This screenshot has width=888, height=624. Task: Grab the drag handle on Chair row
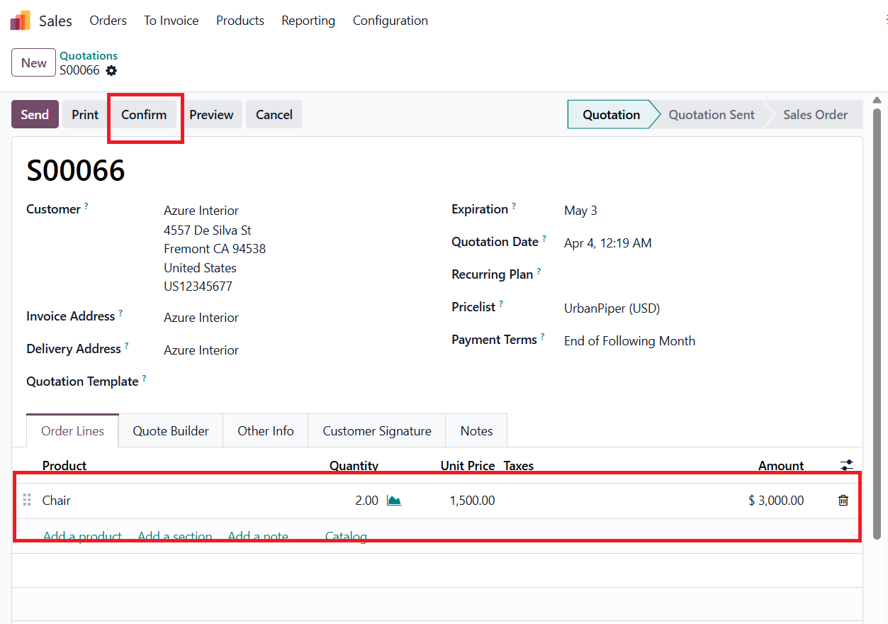[x=28, y=501]
